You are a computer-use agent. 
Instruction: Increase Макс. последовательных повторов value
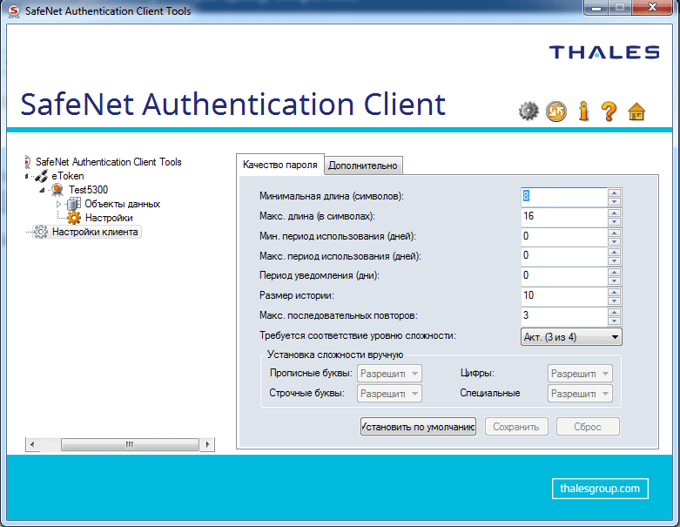[614, 312]
